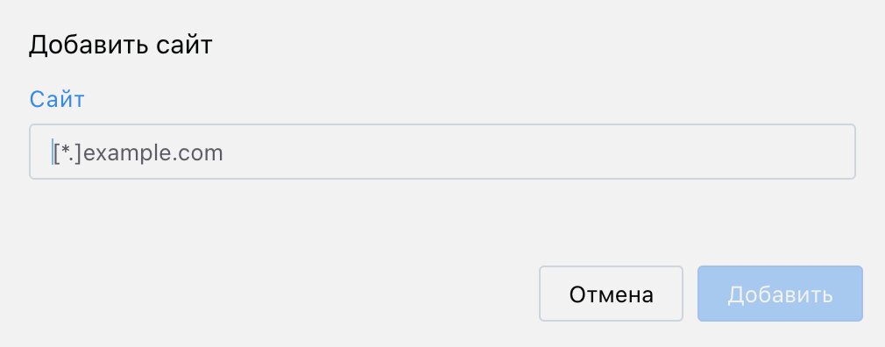
Task: Click the blue Добавить button
Action: tap(780, 294)
